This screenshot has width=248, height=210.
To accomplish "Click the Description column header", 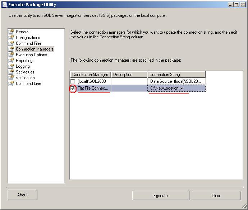I will 129,75.
